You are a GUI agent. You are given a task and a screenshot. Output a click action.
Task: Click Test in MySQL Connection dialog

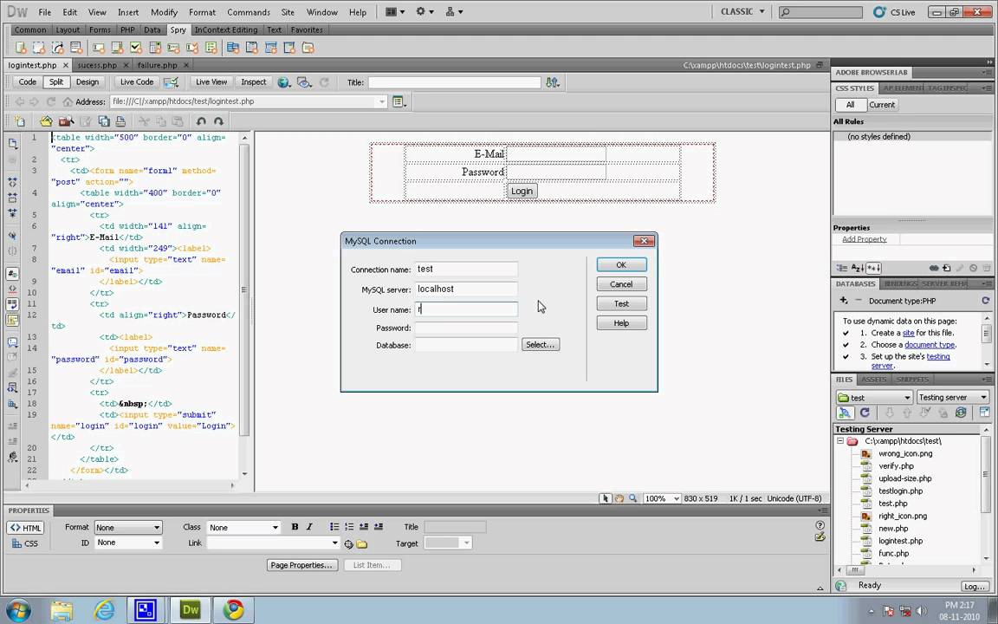pyautogui.click(x=621, y=303)
